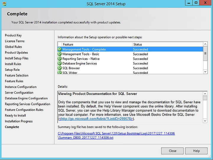Viewport: 213px width, 160px height.
Task: Click the Server Configuration step
Action: [x=19, y=93]
